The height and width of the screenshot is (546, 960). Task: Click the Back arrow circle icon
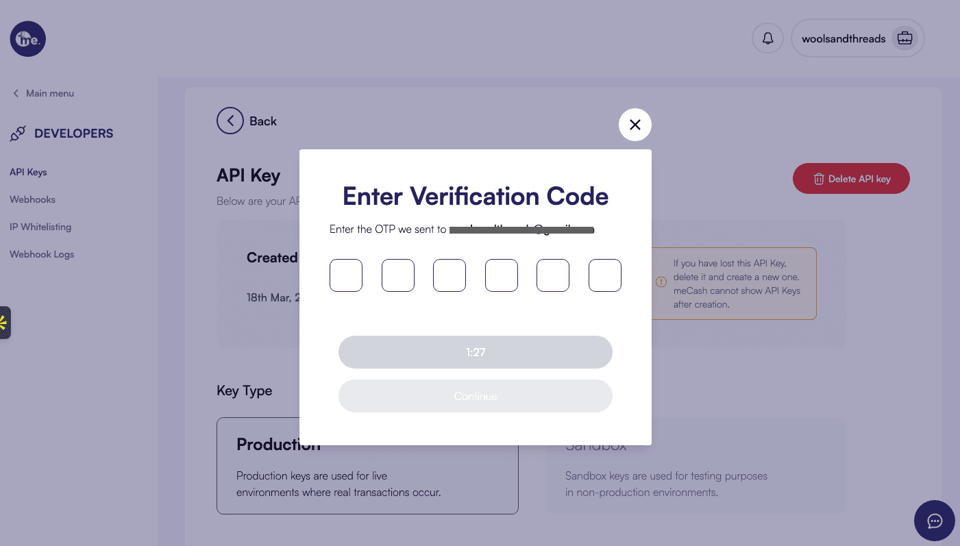pyautogui.click(x=230, y=121)
